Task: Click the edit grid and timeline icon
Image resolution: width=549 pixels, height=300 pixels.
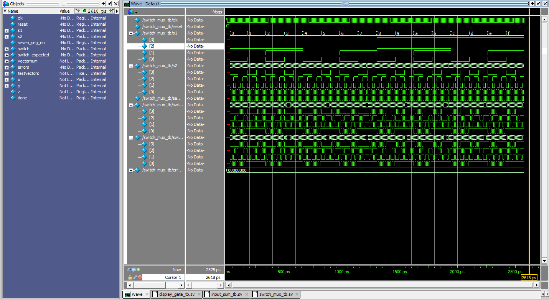Action: (x=134, y=270)
